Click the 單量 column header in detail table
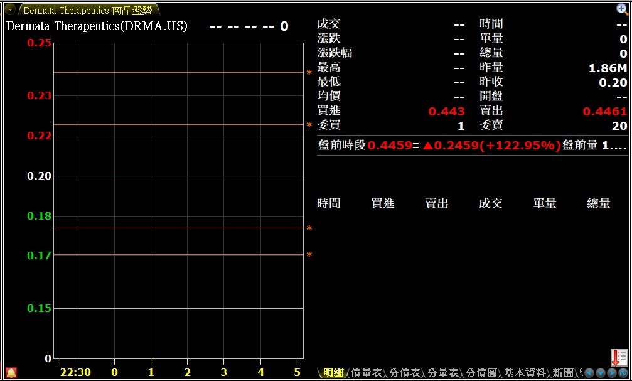 coord(545,203)
